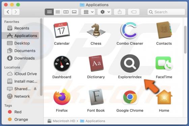Open iCloud Drive in the sidebar
This screenshot has width=189, height=126.
point(21,74)
